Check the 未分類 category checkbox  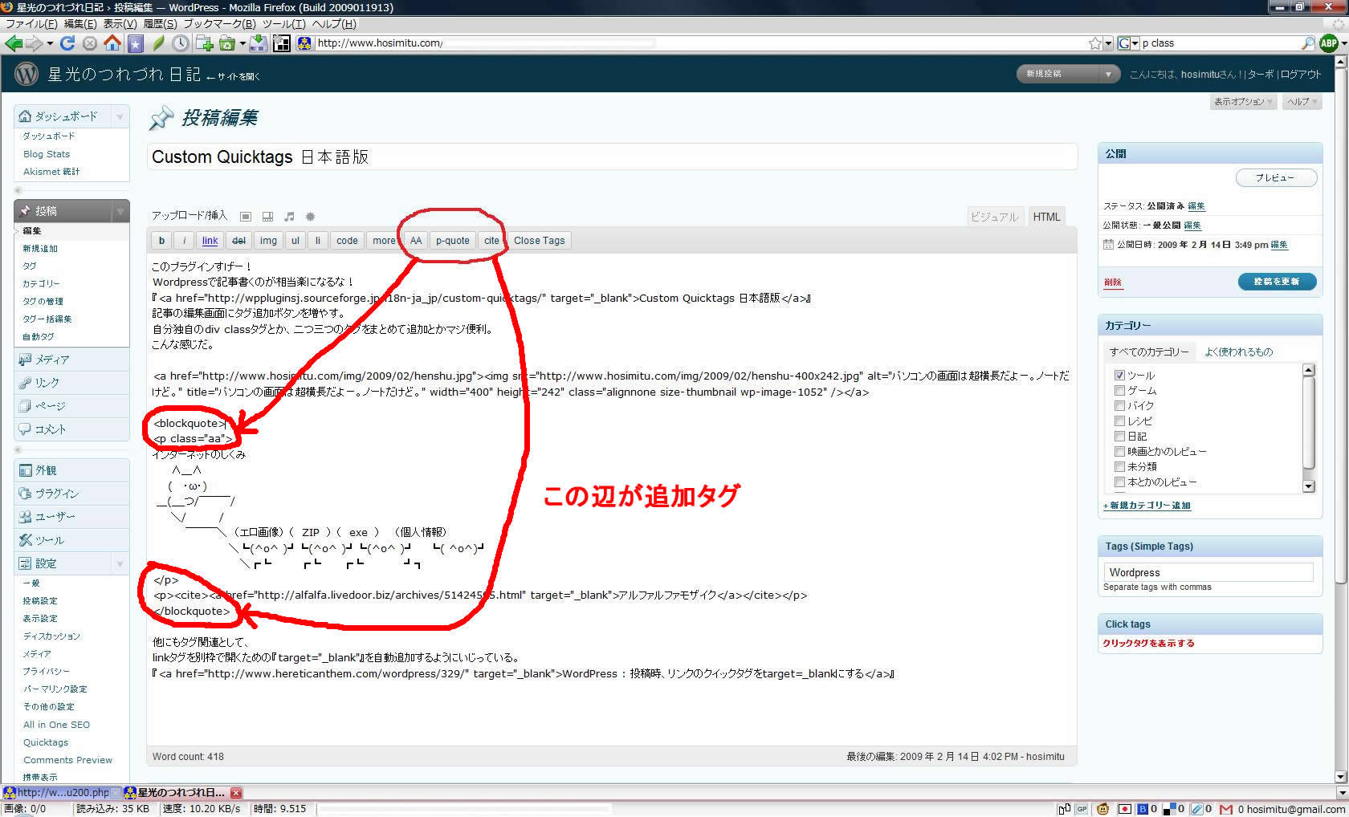(x=1119, y=467)
